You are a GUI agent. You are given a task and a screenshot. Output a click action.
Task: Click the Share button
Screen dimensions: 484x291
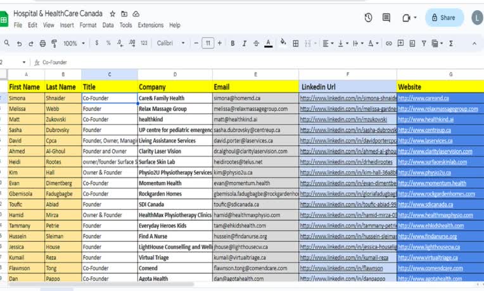444,18
